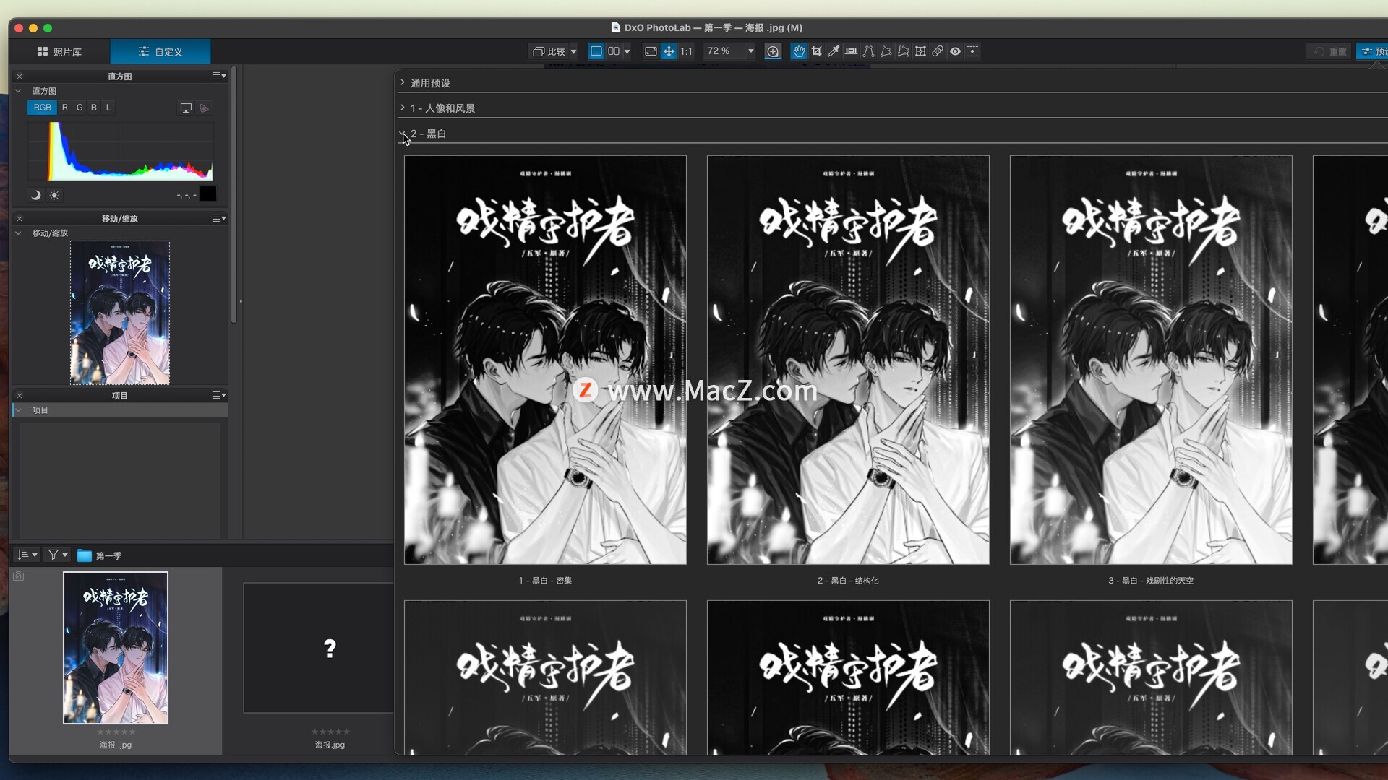Collapse the 项目 section chevron
Image resolution: width=1388 pixels, height=780 pixels.
coord(18,410)
